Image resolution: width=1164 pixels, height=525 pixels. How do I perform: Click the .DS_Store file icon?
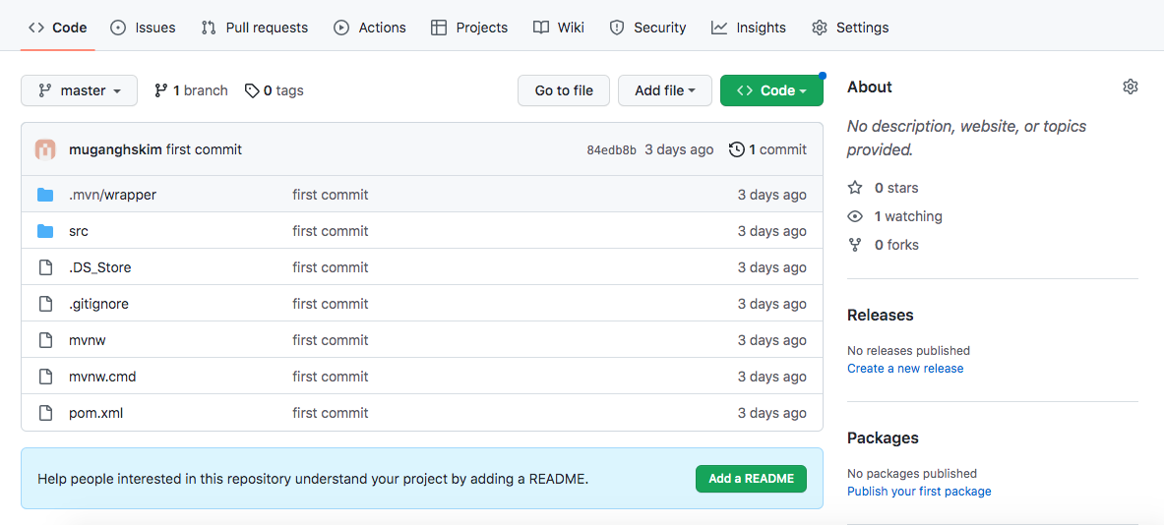[45, 267]
